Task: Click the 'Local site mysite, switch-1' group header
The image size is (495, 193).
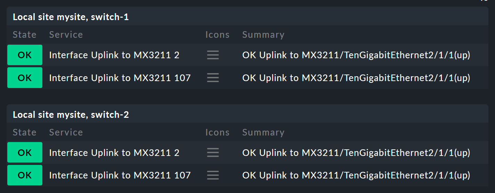Action: click(71, 17)
